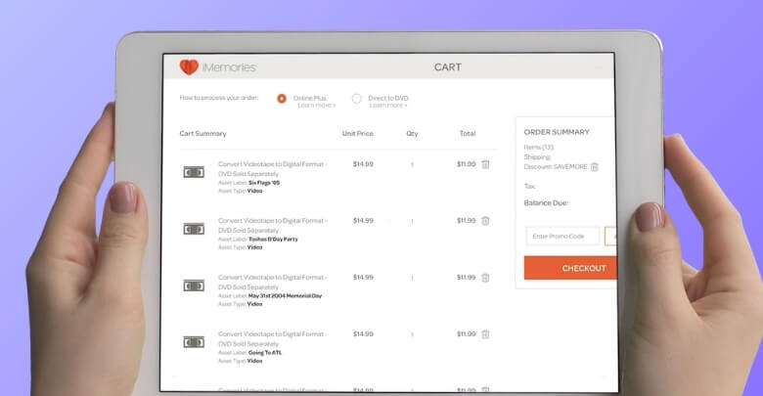Remove the Toshas B'Day Party item
The height and width of the screenshot is (396, 763).
485,221
